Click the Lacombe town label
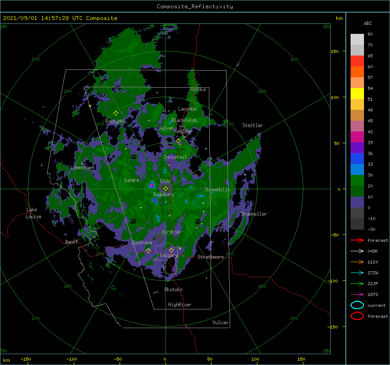The width and height of the screenshot is (390, 365). tap(187, 109)
